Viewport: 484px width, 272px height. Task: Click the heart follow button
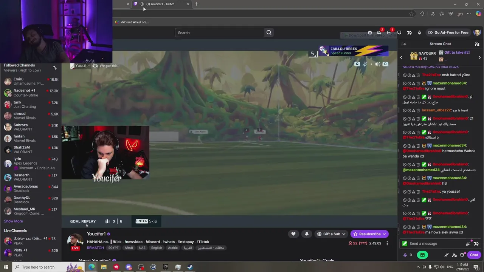293,234
